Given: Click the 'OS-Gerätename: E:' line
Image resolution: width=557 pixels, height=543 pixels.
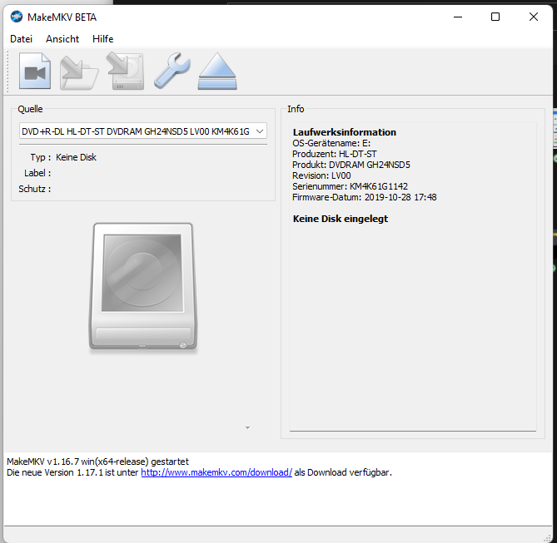Looking at the screenshot, I should point(331,143).
